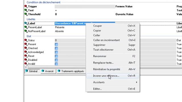Click the red cube icon beside Trigger
Screen dimensions: 182x102
26,6
